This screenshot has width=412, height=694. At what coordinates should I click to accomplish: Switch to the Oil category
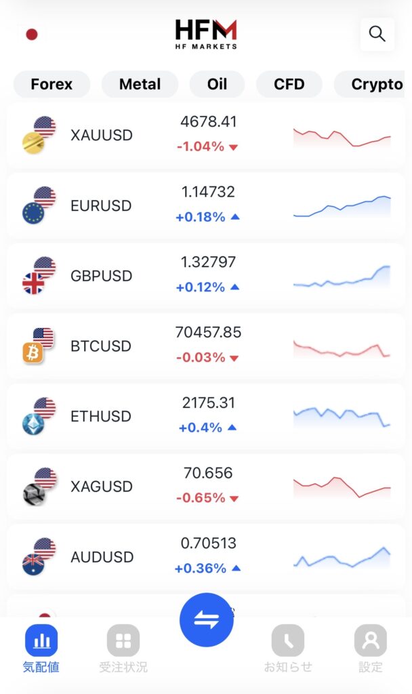pyautogui.click(x=217, y=85)
